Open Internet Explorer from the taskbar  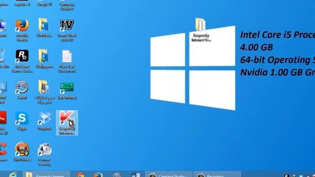[13, 175]
